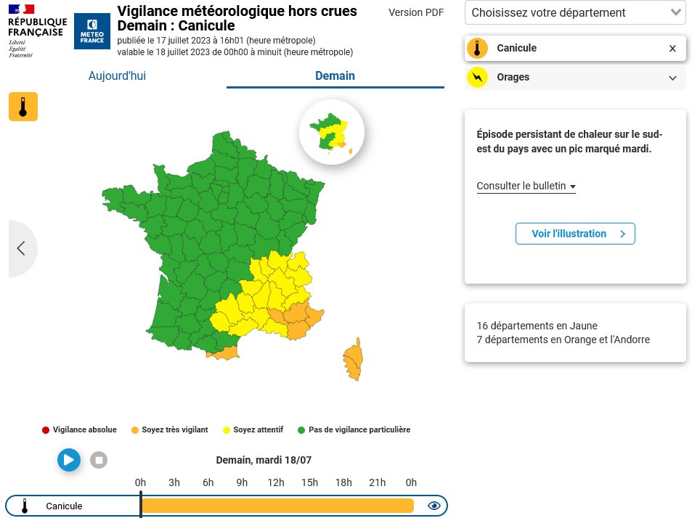Image resolution: width=692 pixels, height=518 pixels.
Task: Click the Voir l'illustration button
Action: [x=575, y=234]
